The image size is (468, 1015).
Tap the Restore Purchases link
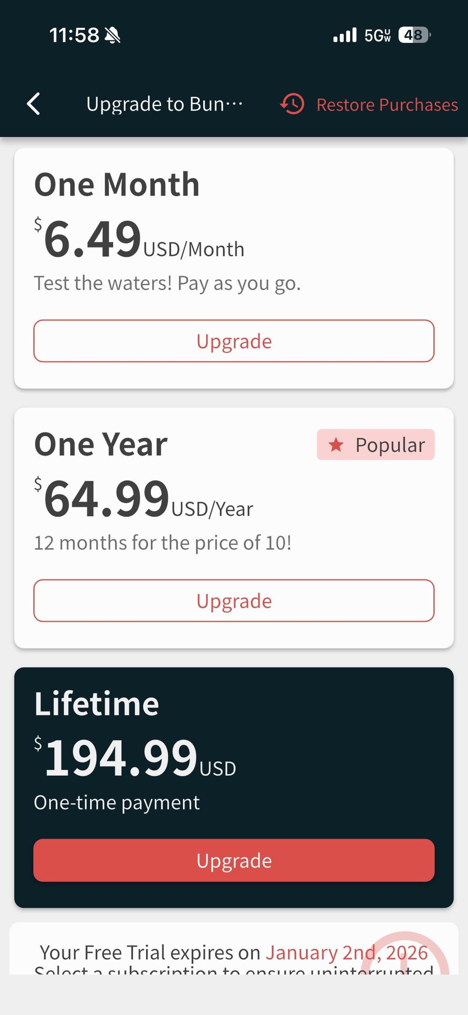click(x=387, y=105)
